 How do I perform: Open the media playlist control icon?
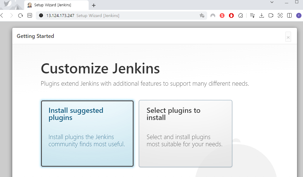[x=252, y=16]
